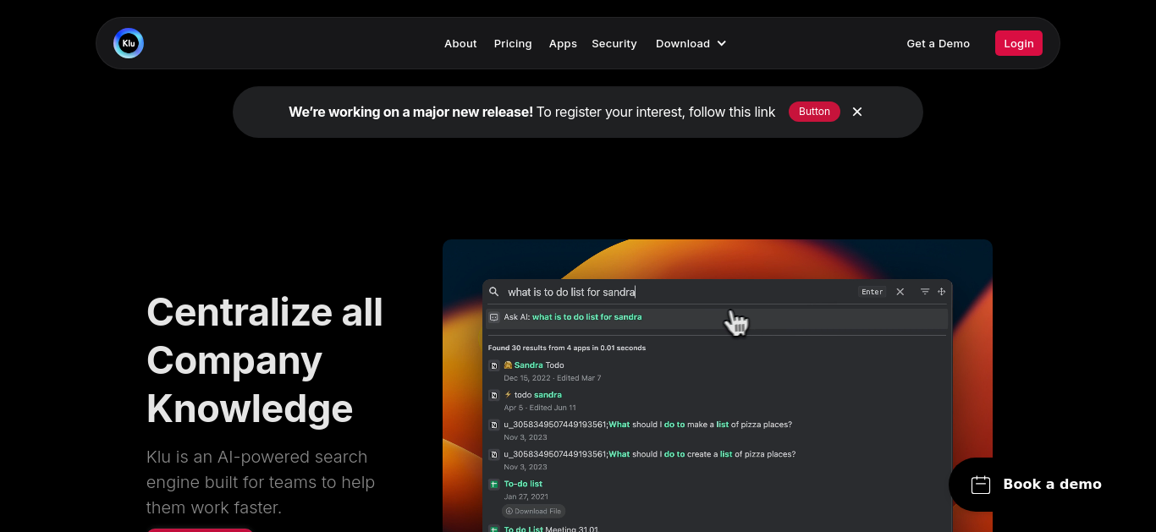Select the "Ask AI: what is to do list for sandra" row
Image resolution: width=1156 pixels, height=532 pixels.
click(717, 317)
